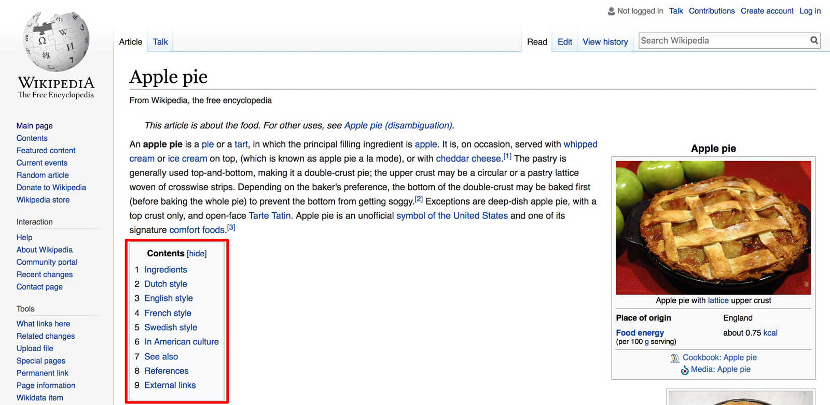Jump to See also section
This screenshot has width=830, height=405.
[x=161, y=357]
